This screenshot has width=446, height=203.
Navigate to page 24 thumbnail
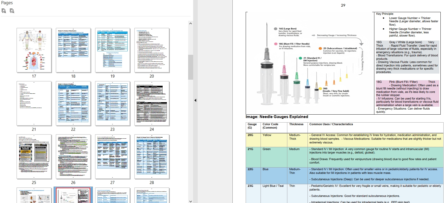(x=152, y=103)
